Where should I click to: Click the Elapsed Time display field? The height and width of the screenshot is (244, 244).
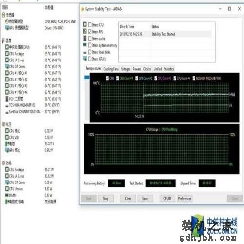pos(207,183)
